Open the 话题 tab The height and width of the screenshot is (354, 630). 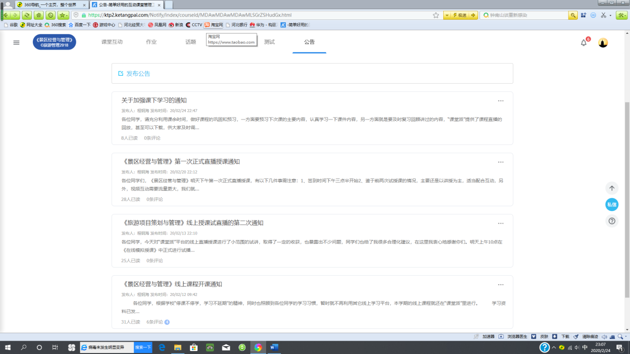tap(191, 42)
